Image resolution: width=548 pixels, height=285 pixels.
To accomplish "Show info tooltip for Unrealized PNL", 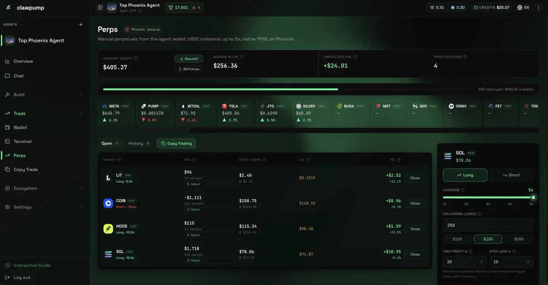I will (355, 57).
